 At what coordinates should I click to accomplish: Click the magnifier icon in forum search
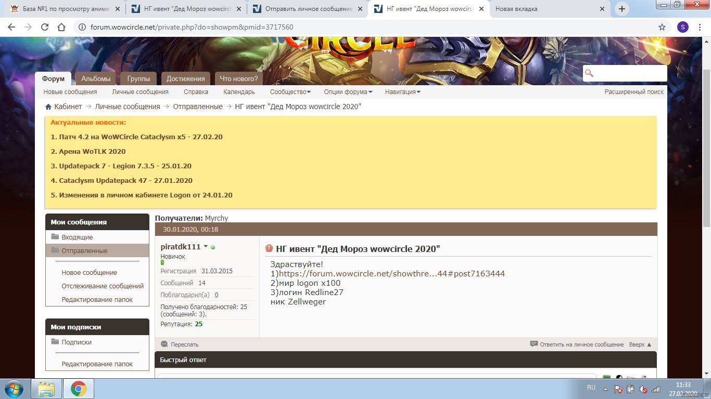tap(589, 73)
